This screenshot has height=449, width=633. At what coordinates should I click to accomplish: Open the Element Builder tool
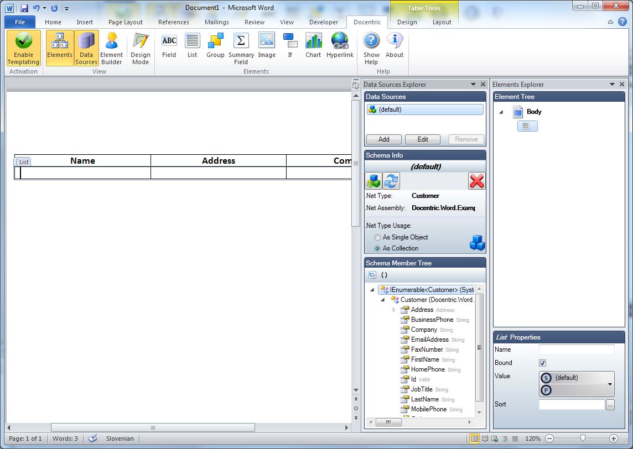[x=111, y=48]
